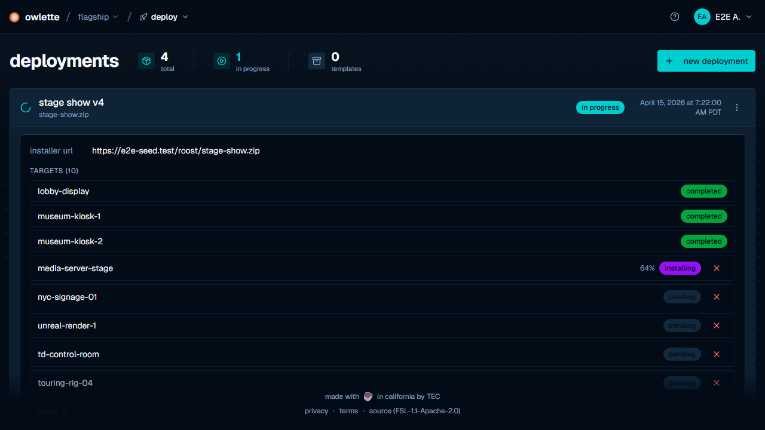Select the td-control-room target name
765x430 pixels.
pyautogui.click(x=68, y=354)
